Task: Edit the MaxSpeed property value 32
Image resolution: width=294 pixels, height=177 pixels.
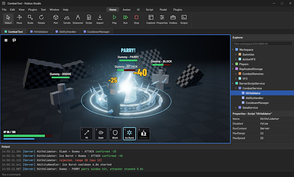Action: [x=262, y=138]
